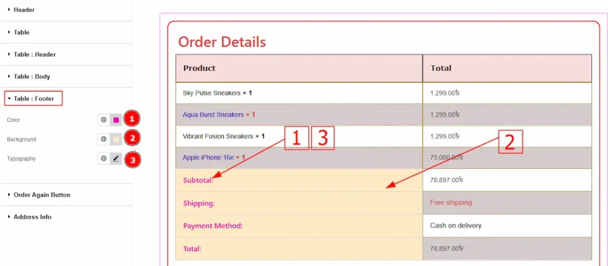Expand the Table : Body section

click(31, 76)
